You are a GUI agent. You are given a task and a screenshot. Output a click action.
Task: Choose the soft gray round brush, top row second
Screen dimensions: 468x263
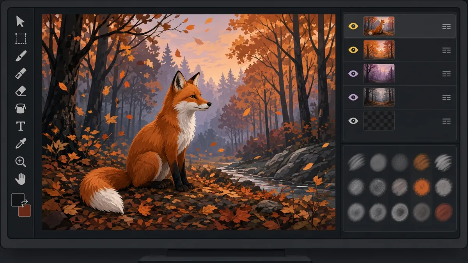(378, 162)
